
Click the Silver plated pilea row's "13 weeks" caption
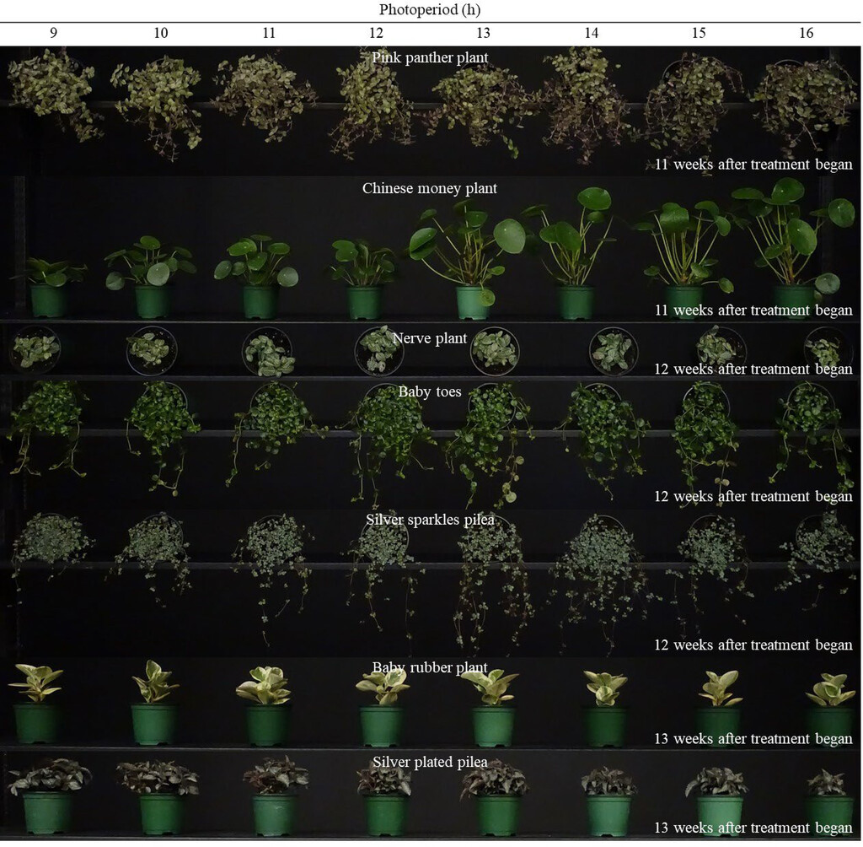(x=753, y=828)
